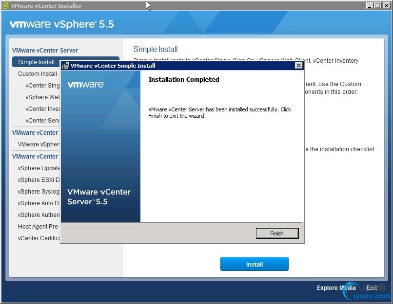Select the VMware vSphere Client sidebar entry
The image size is (393, 304).
39,144
